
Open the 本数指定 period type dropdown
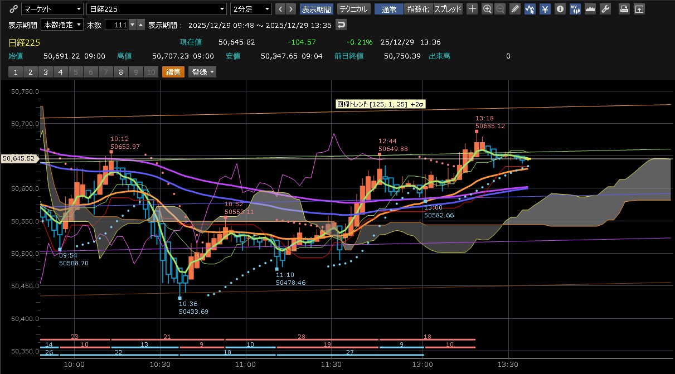[x=62, y=25]
